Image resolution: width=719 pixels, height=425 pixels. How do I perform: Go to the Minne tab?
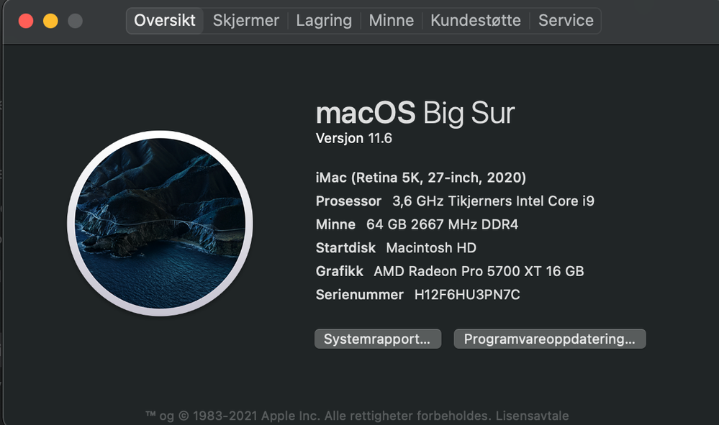(391, 21)
